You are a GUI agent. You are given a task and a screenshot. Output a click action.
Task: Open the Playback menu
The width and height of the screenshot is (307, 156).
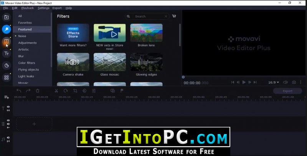[x=27, y=8]
